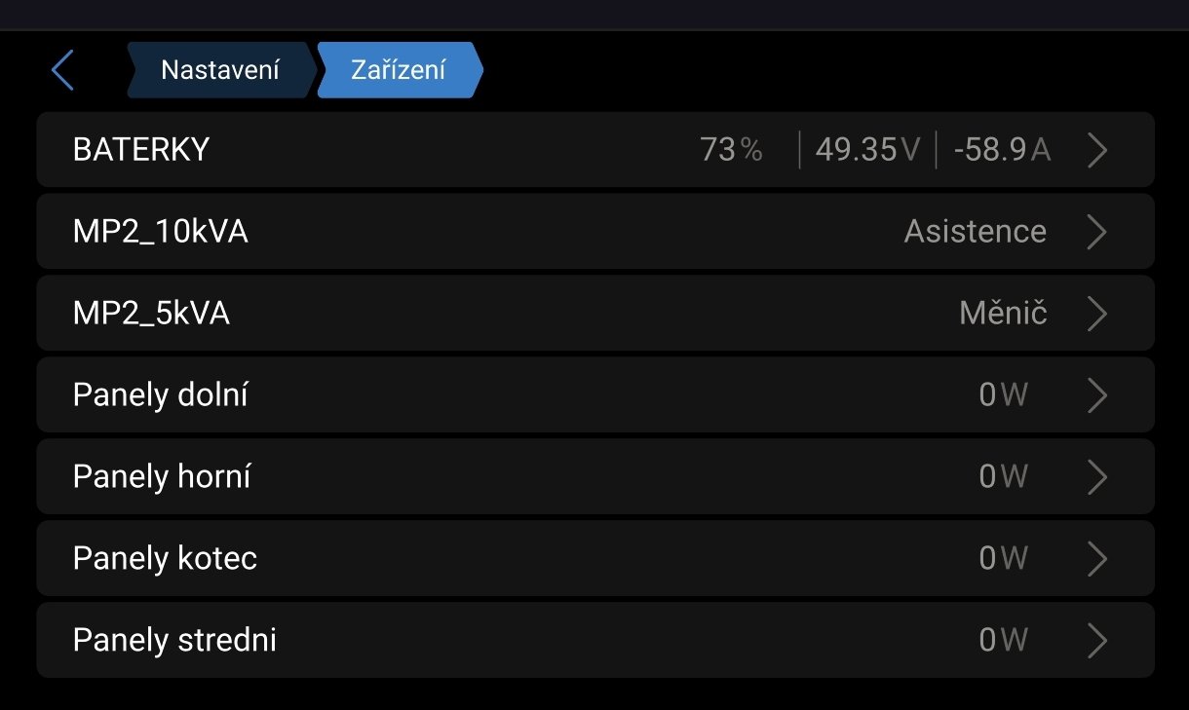
Task: Click chevron for Panely kotec
Action: tap(1097, 558)
